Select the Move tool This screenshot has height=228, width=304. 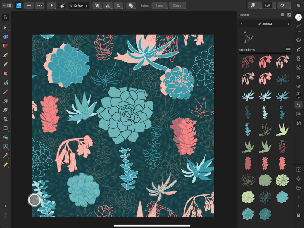coord(5,17)
